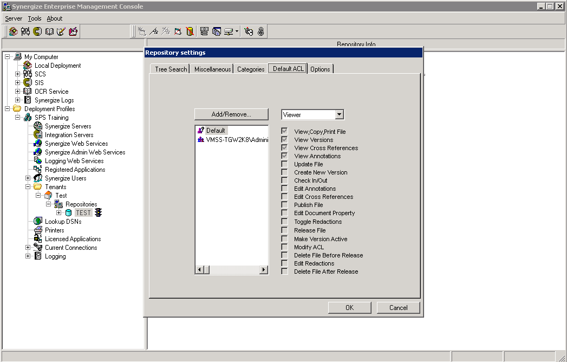Click the crossed-out yellow database toolbar icon
567x362 pixels.
(190, 31)
